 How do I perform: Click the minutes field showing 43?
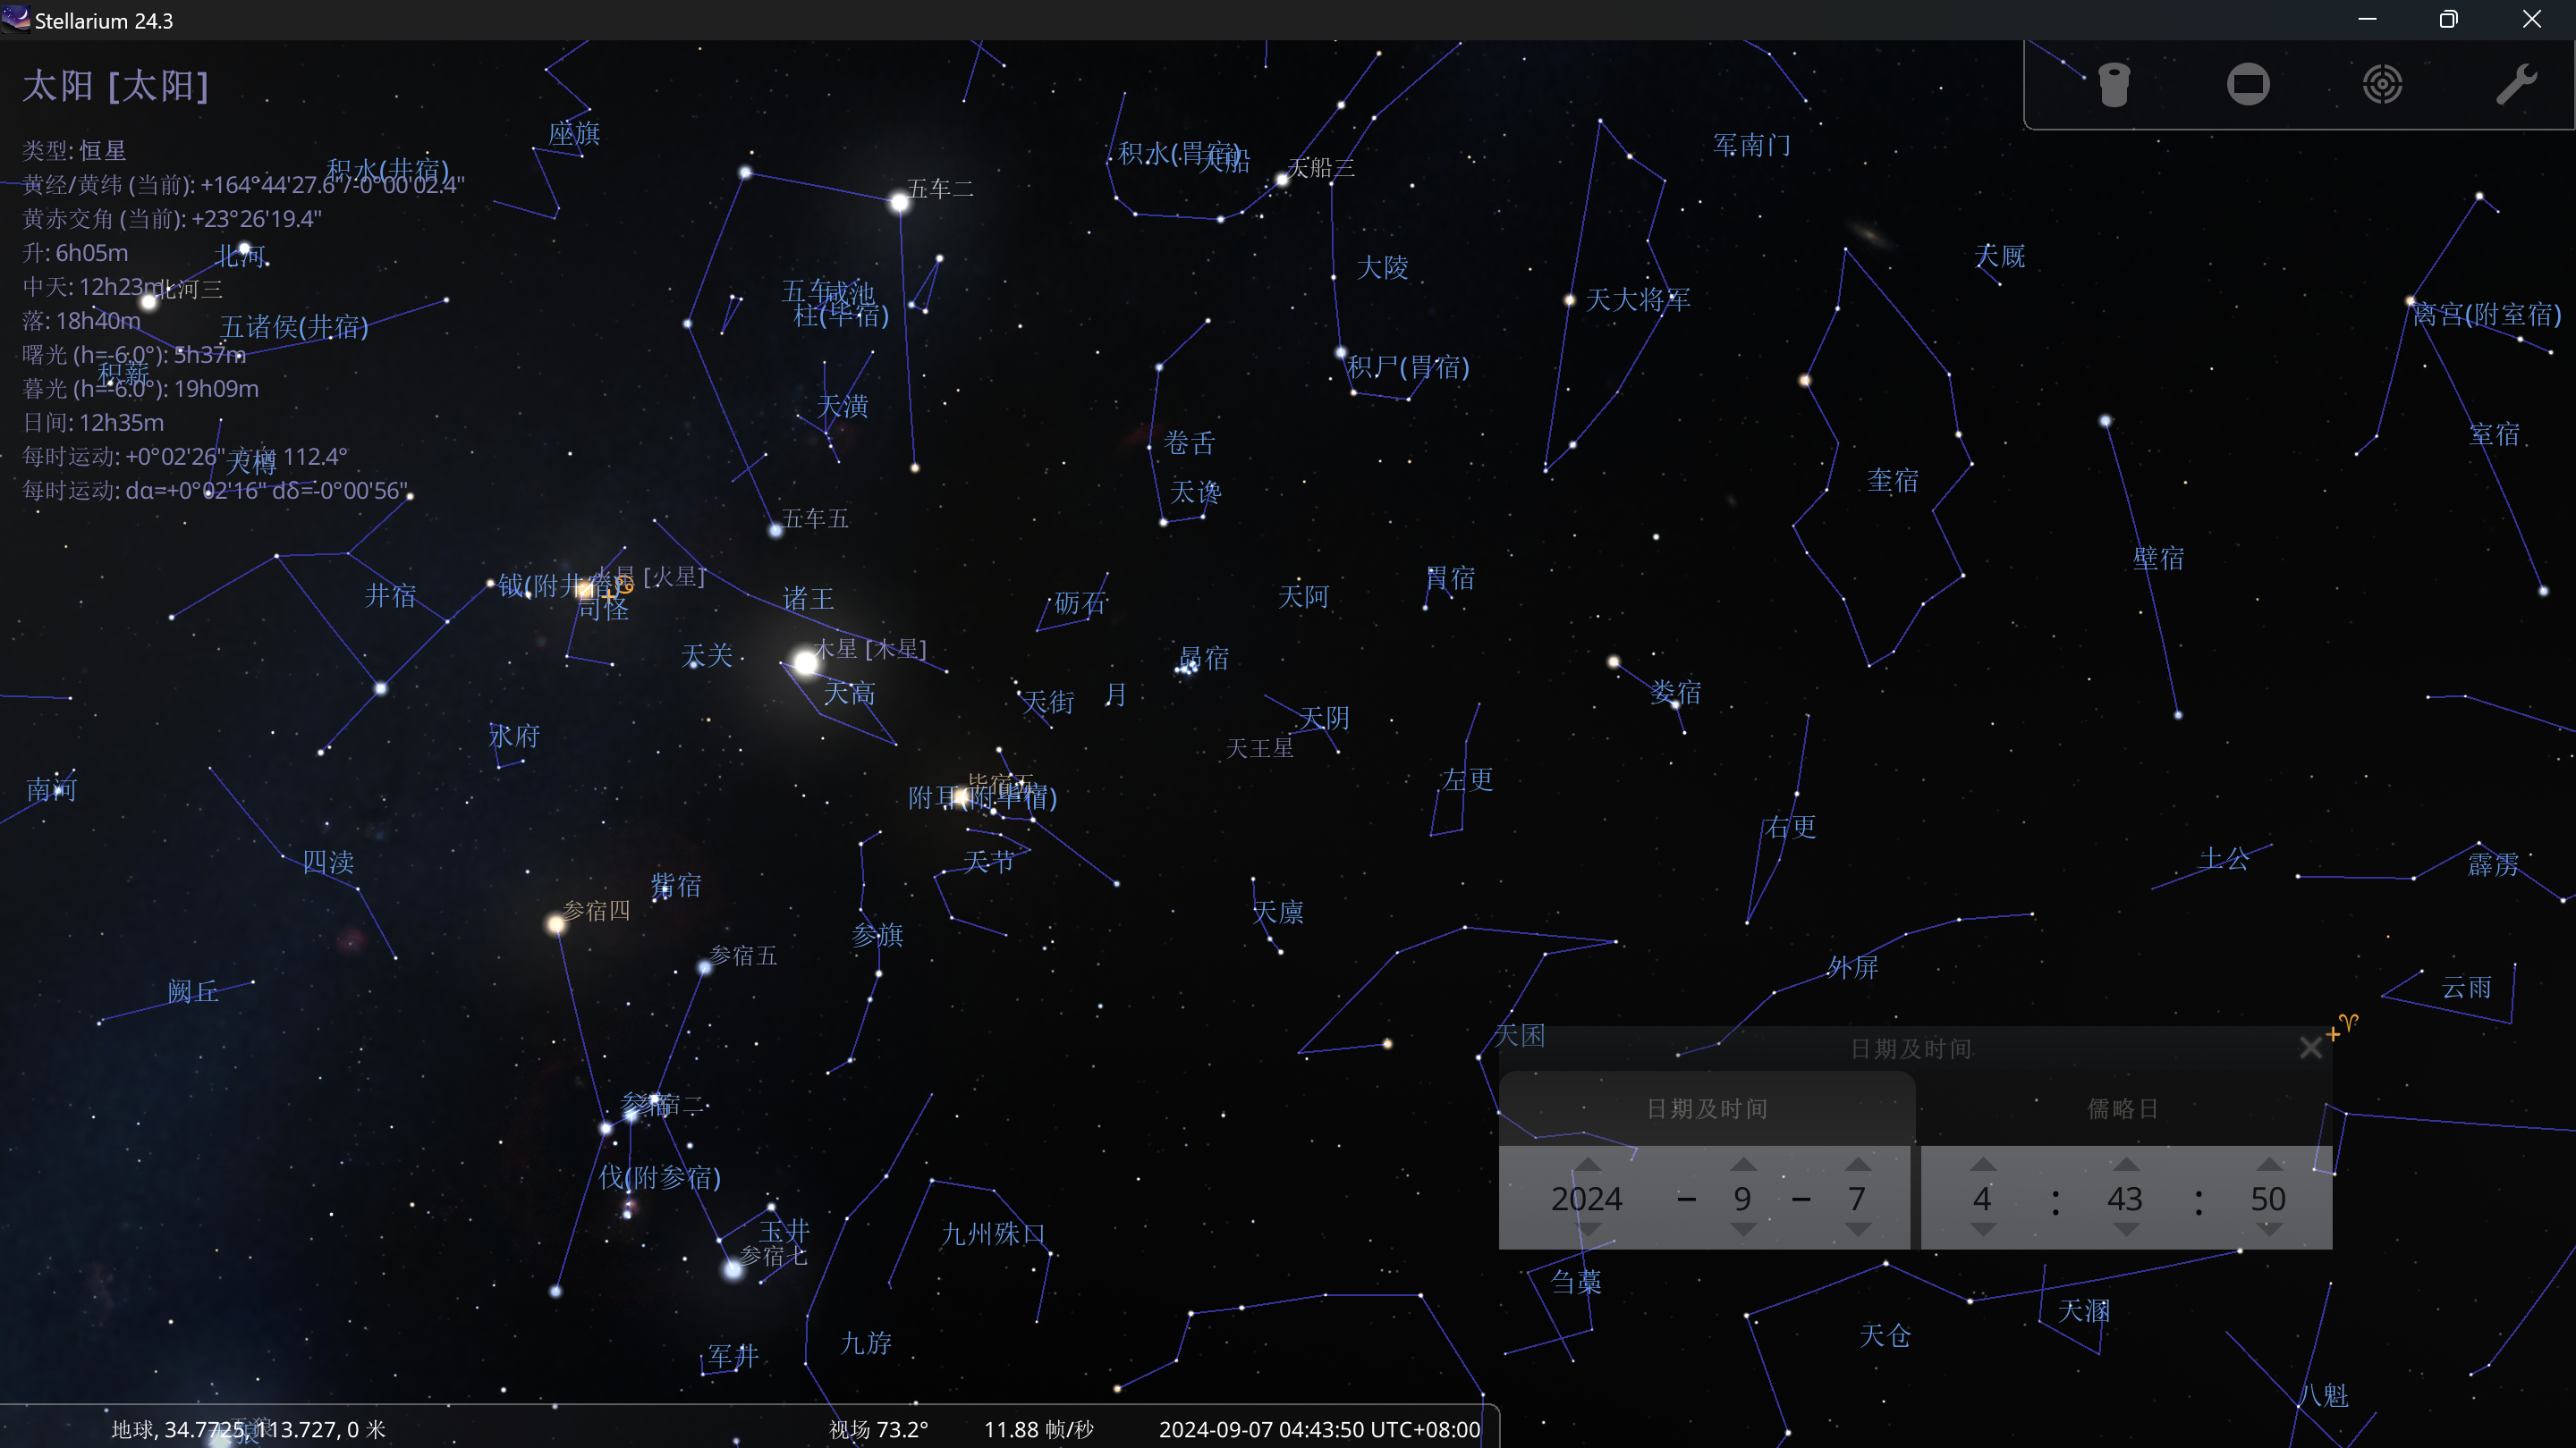coord(2125,1198)
